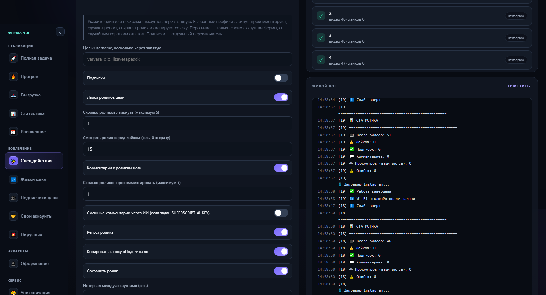
Task: Disable Копировать ссылку «Поделиться» switch
Action: [x=281, y=252]
